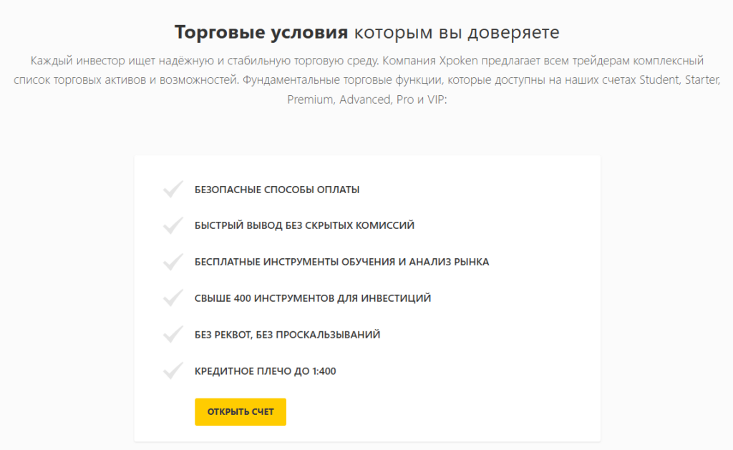The width and height of the screenshot is (733, 450).
Task: Click the text БЕЗ РЕКВОТ, БЕЗ ПРОСКАЛЬЗЫВАНИЙ
Action: (288, 335)
